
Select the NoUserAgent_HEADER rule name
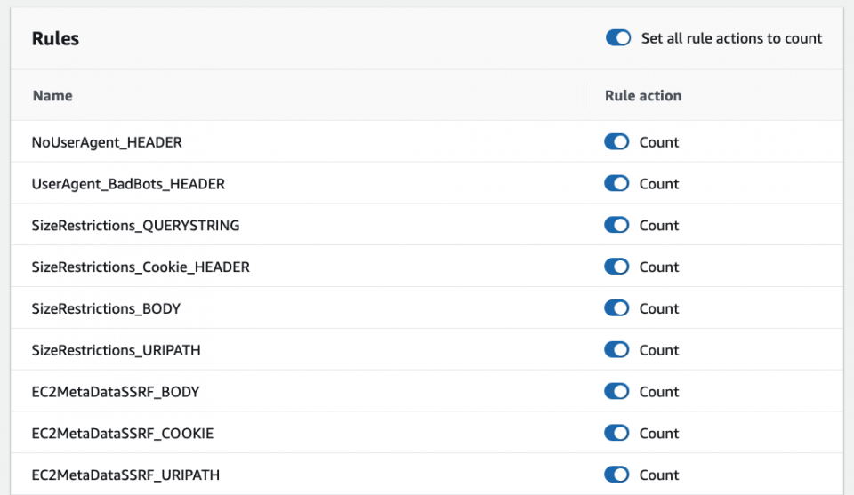[x=107, y=142]
